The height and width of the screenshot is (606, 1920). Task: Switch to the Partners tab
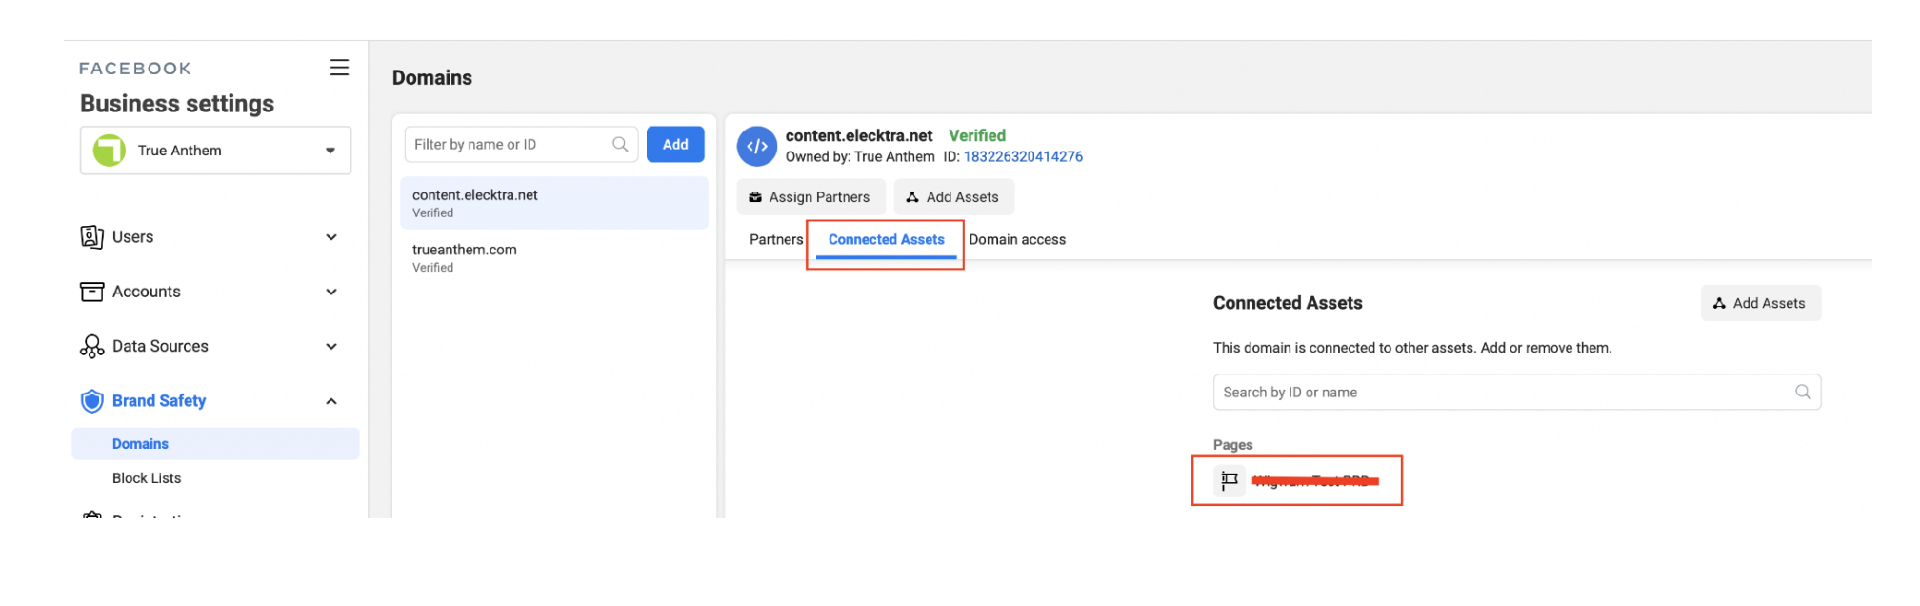tap(776, 240)
